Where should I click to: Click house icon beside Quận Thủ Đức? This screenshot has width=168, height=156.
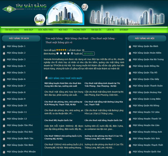4,132
